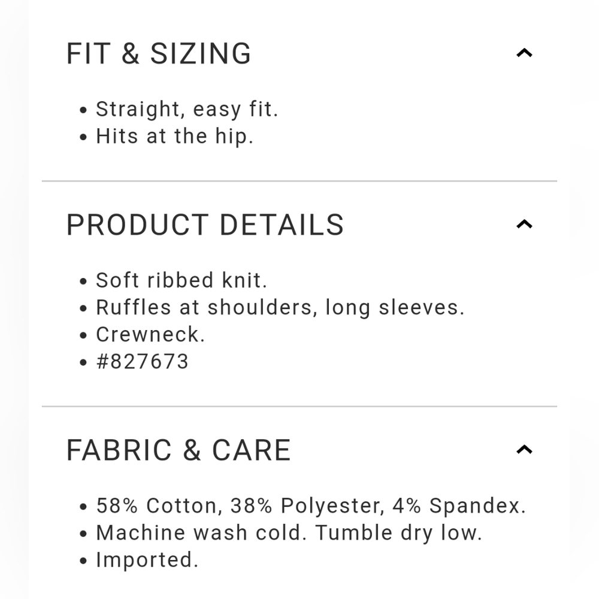
Task: Click the 'Crewneck.' detail line
Action: [150, 335]
